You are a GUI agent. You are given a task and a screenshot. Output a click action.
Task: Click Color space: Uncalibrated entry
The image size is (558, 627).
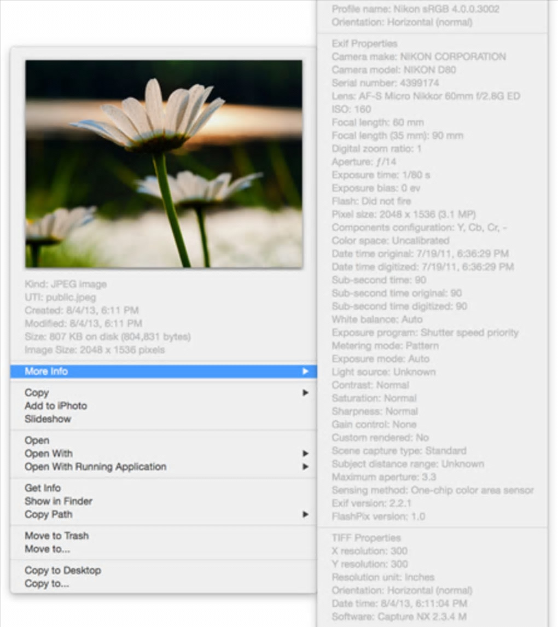(390, 241)
